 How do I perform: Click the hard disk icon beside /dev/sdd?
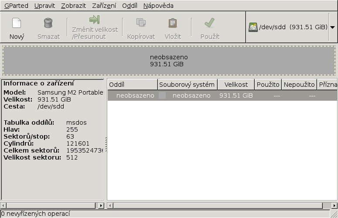coord(253,27)
